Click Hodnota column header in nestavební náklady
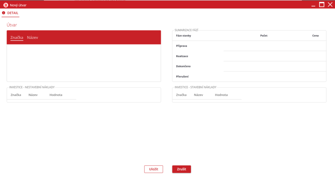Image resolution: width=335 pixels, height=178 pixels. point(56,95)
